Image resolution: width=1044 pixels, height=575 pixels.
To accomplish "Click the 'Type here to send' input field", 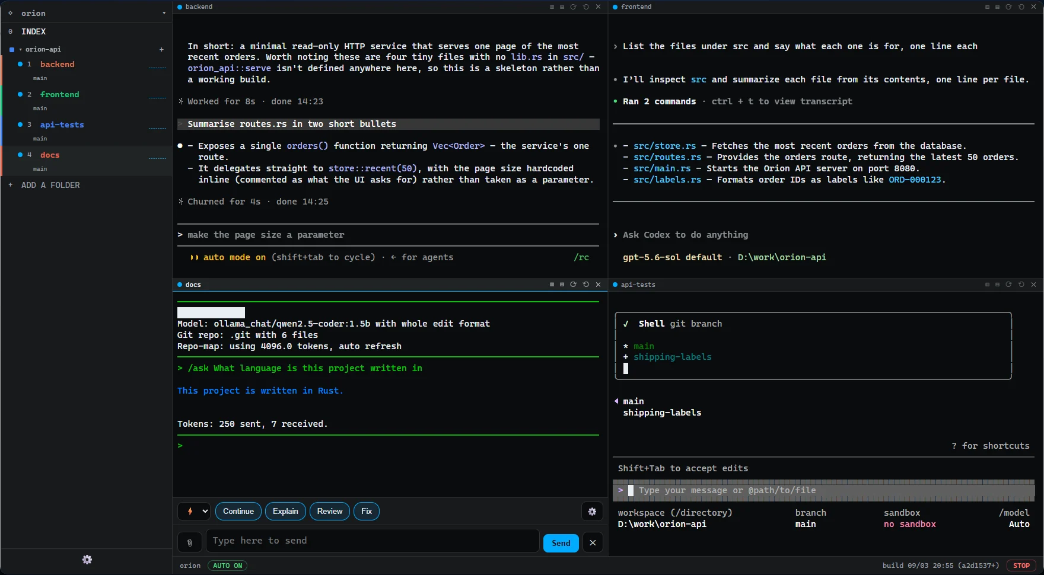I will (373, 541).
